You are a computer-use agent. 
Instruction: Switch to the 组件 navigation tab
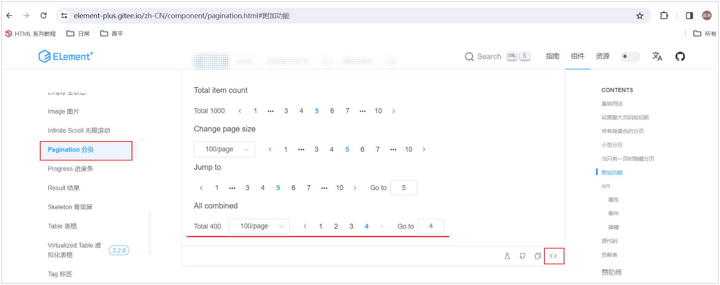click(577, 56)
